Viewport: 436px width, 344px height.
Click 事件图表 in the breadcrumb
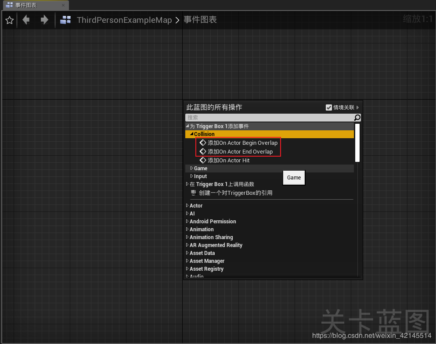click(x=200, y=19)
